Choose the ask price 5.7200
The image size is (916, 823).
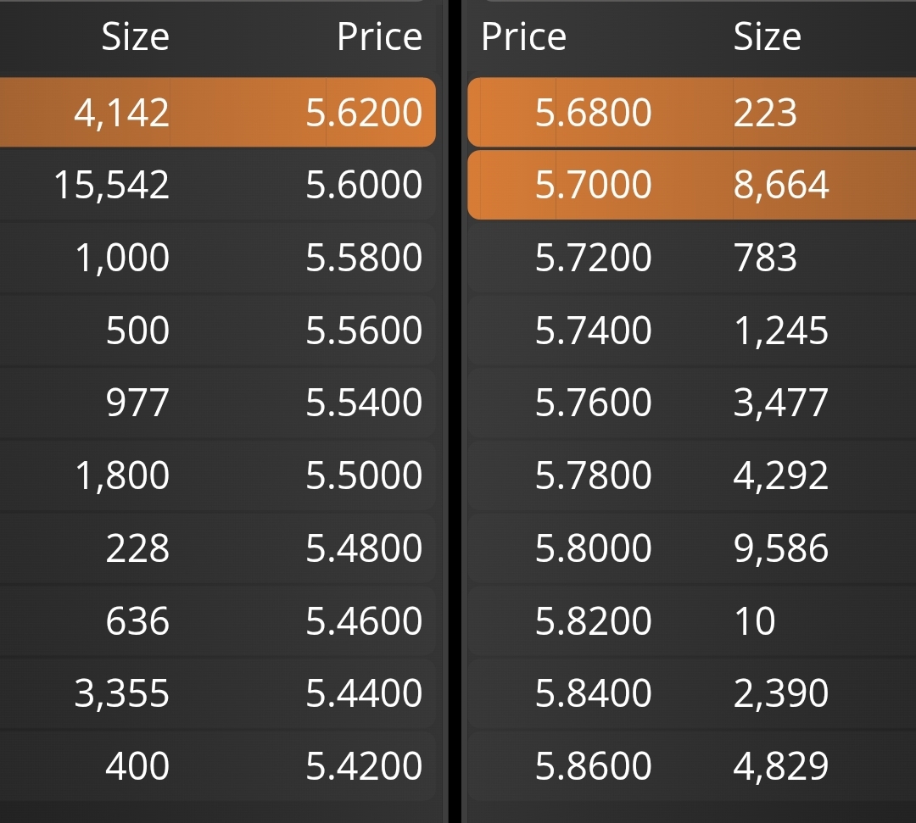(x=593, y=258)
